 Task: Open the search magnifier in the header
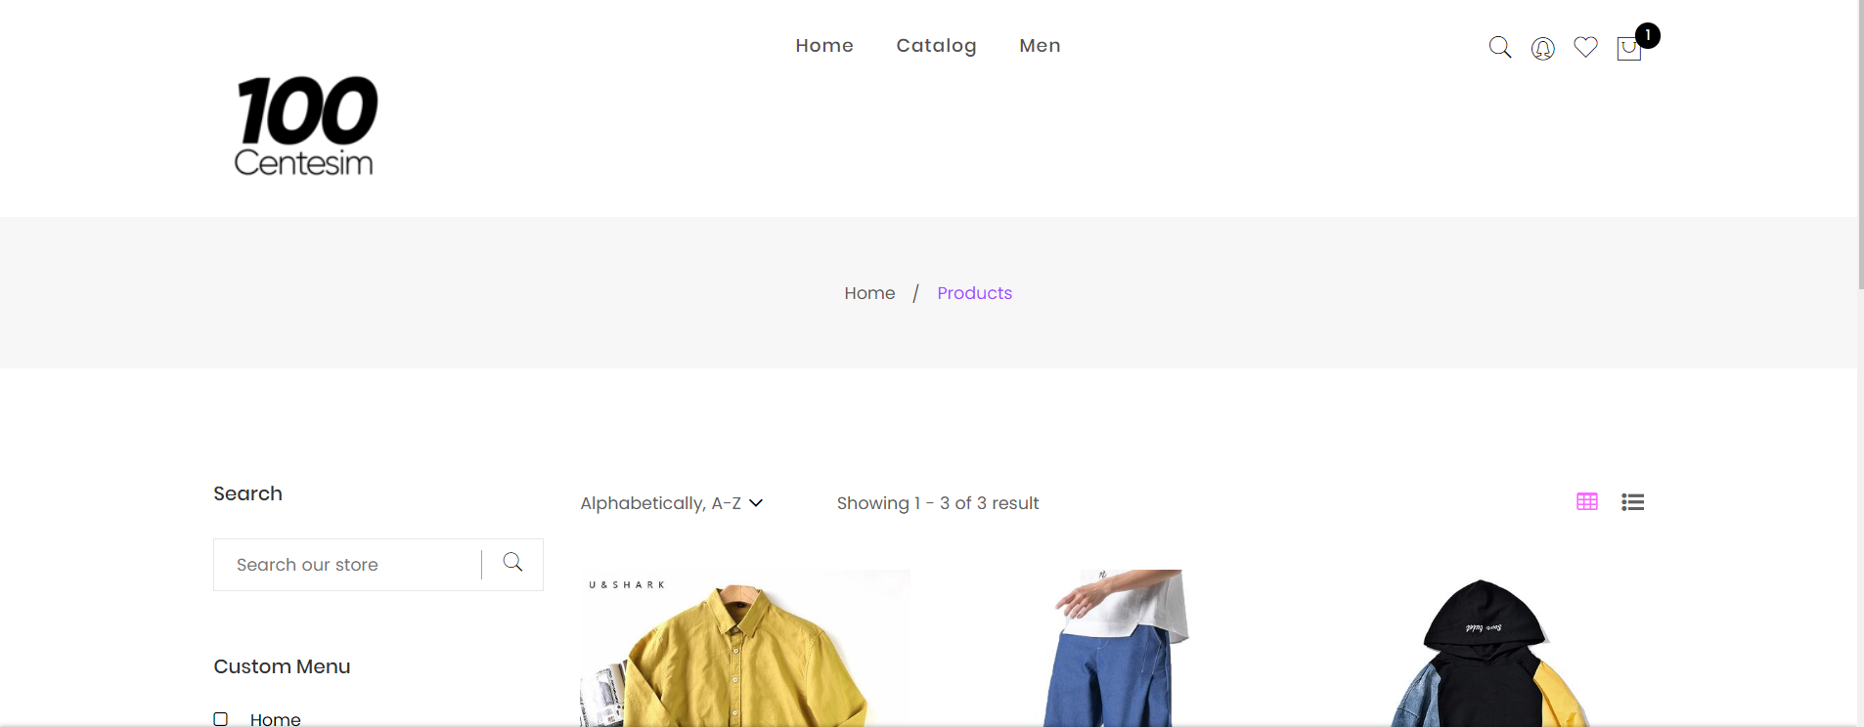[x=1499, y=47]
